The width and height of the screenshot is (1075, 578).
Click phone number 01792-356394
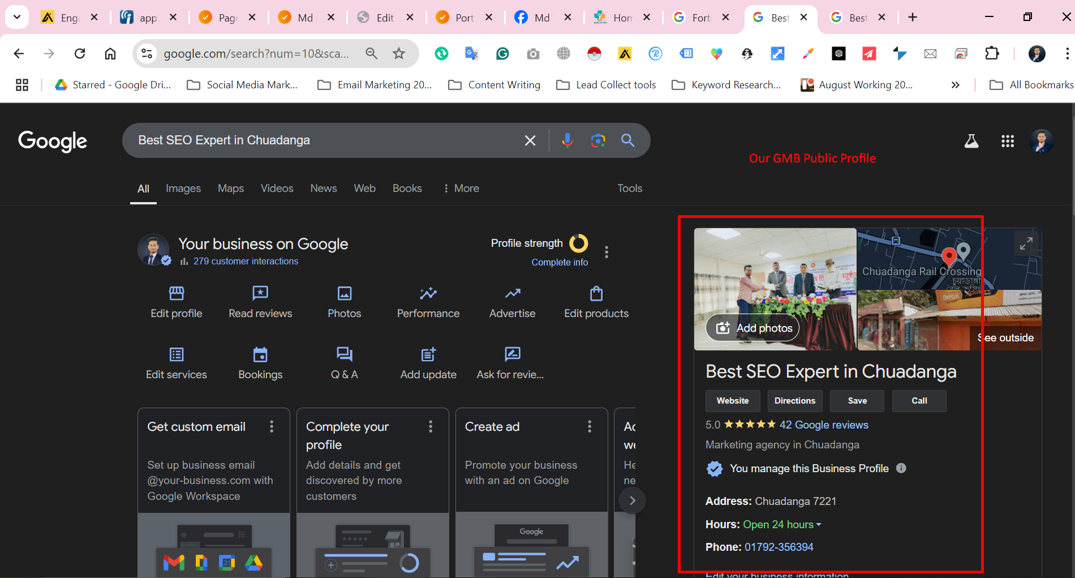point(779,547)
